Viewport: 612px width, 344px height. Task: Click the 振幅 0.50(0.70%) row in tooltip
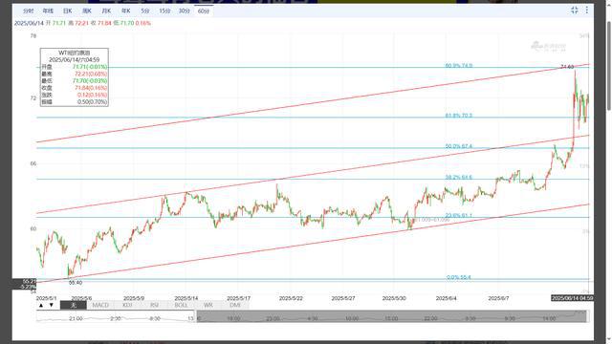75,102
